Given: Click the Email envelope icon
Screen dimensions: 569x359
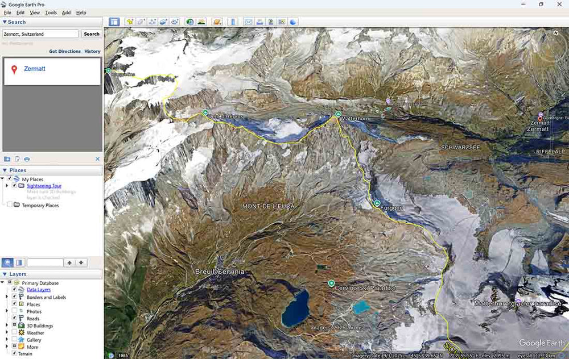Looking at the screenshot, I should (248, 22).
